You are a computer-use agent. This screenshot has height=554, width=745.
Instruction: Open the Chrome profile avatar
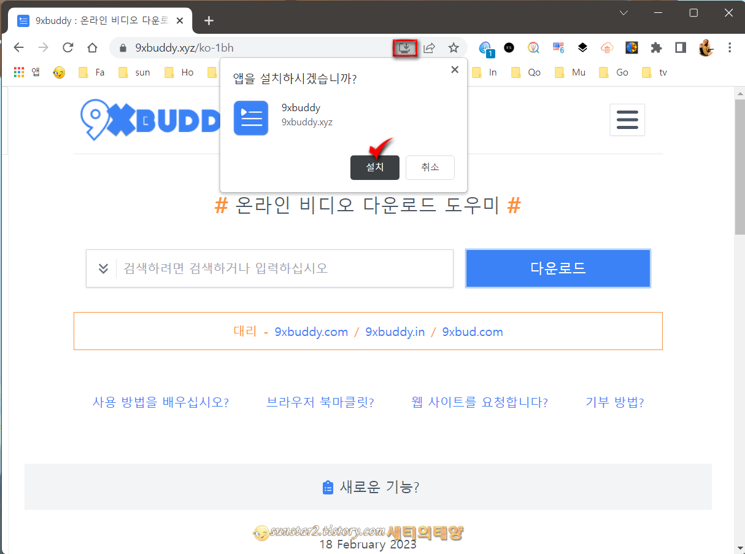point(706,47)
